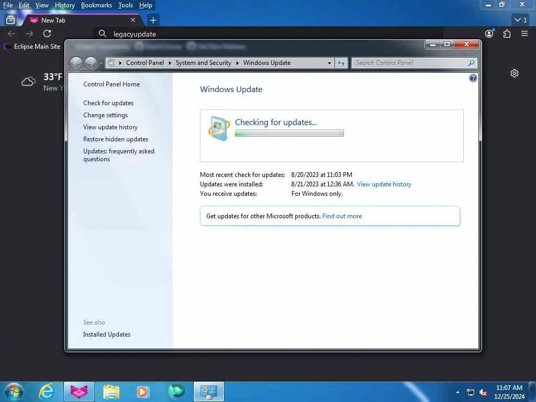
Task: Switch to Control Panel taskbar icon
Action: click(x=209, y=392)
